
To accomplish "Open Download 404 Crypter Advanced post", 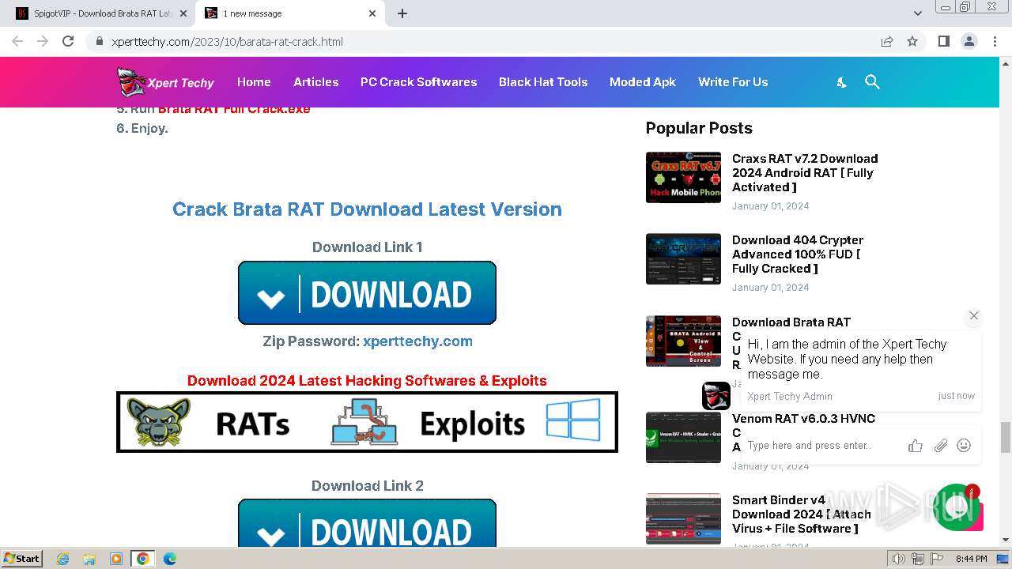I will point(798,254).
